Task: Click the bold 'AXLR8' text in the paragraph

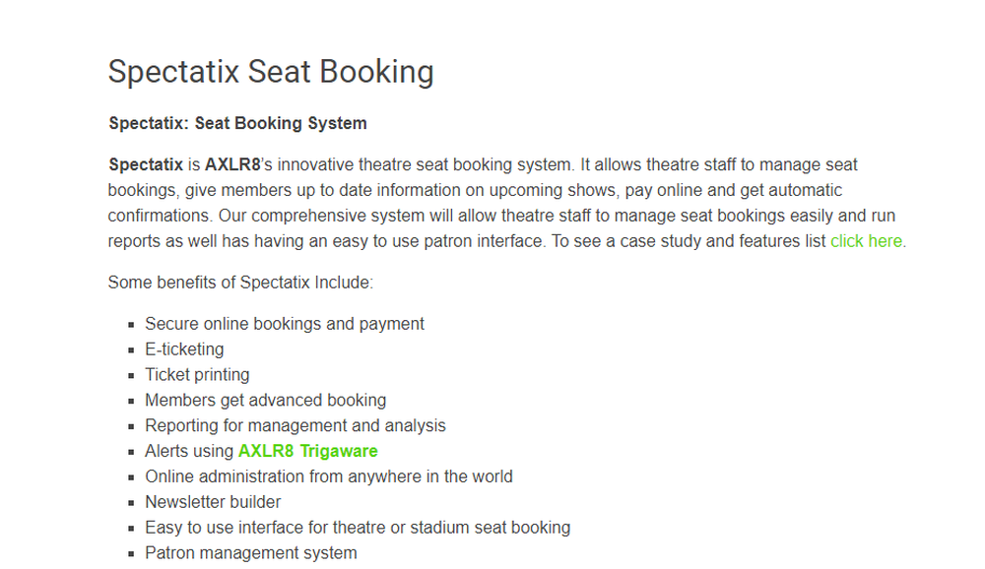Action: (232, 164)
